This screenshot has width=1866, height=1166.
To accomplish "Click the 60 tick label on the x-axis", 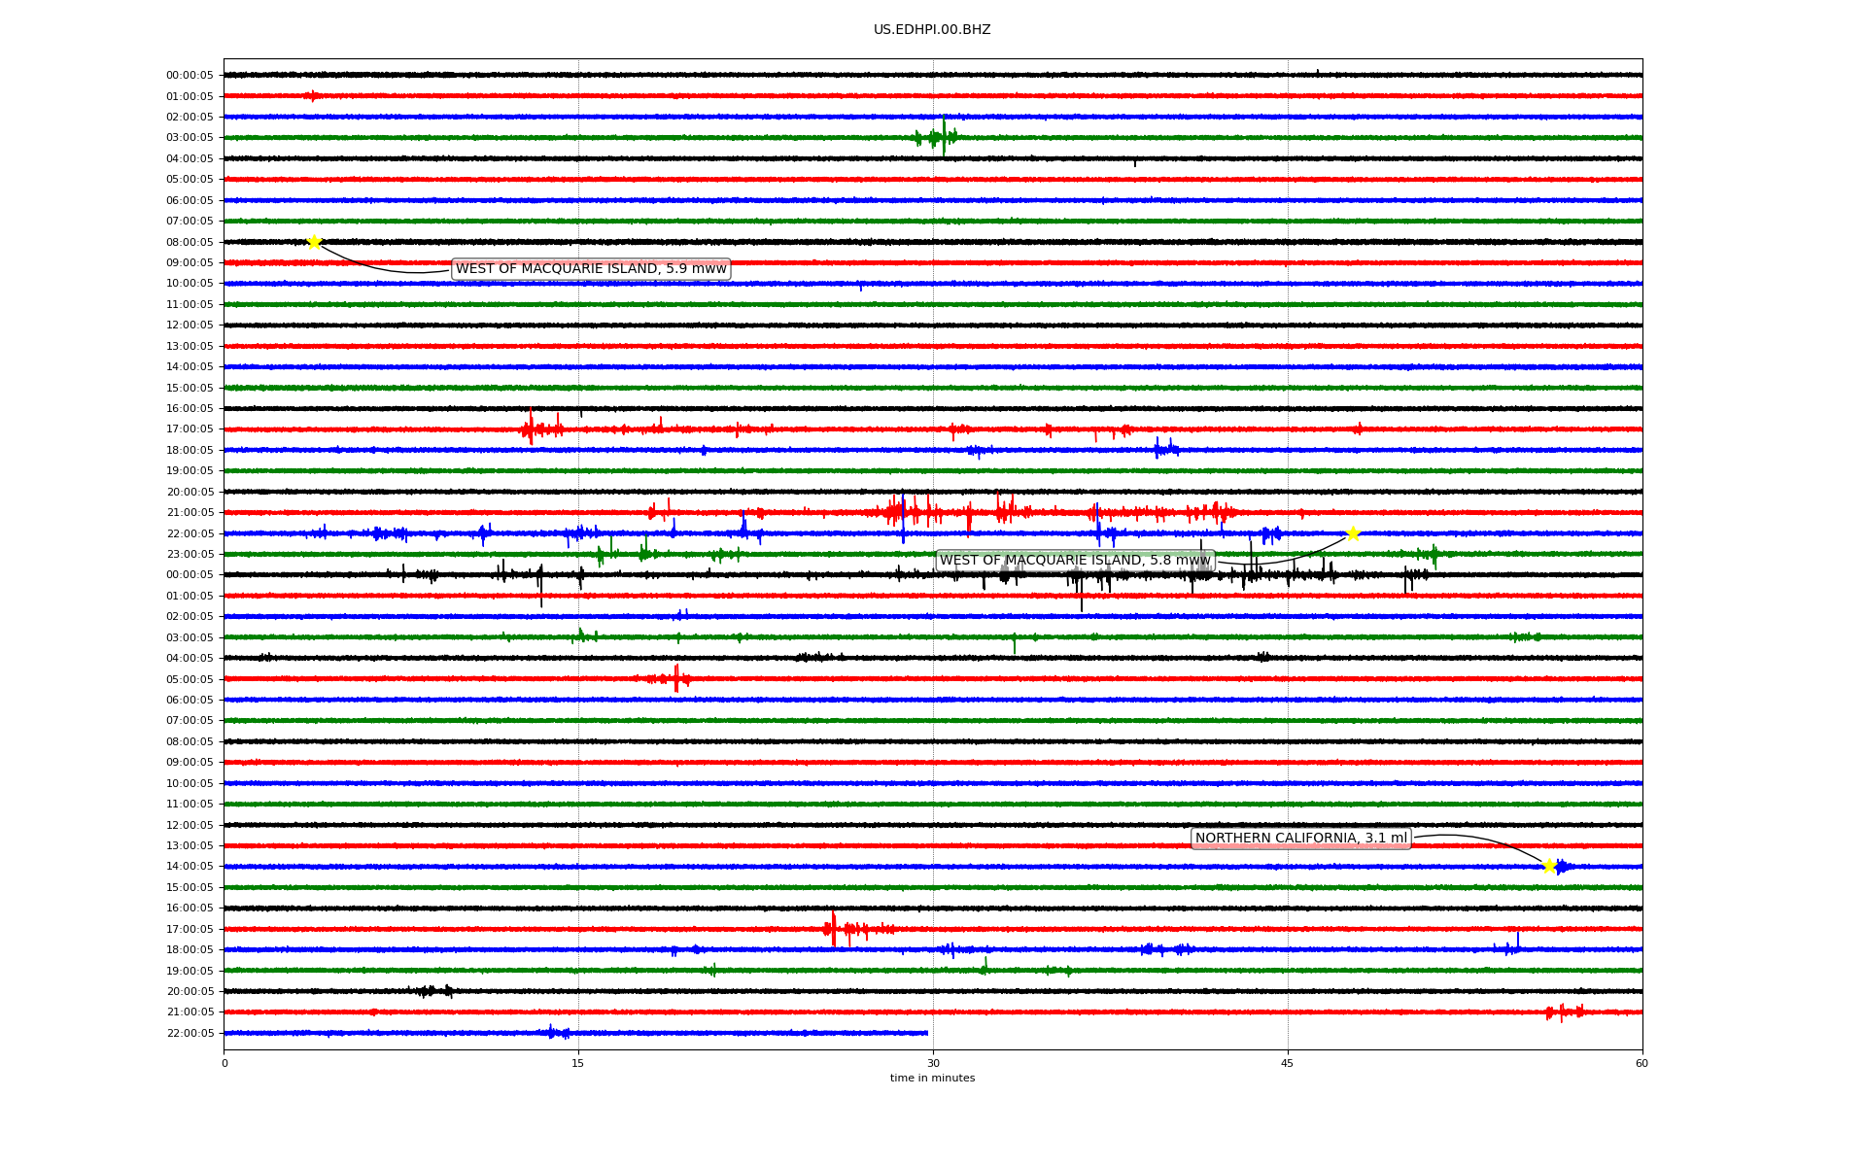I will click(x=1641, y=1063).
